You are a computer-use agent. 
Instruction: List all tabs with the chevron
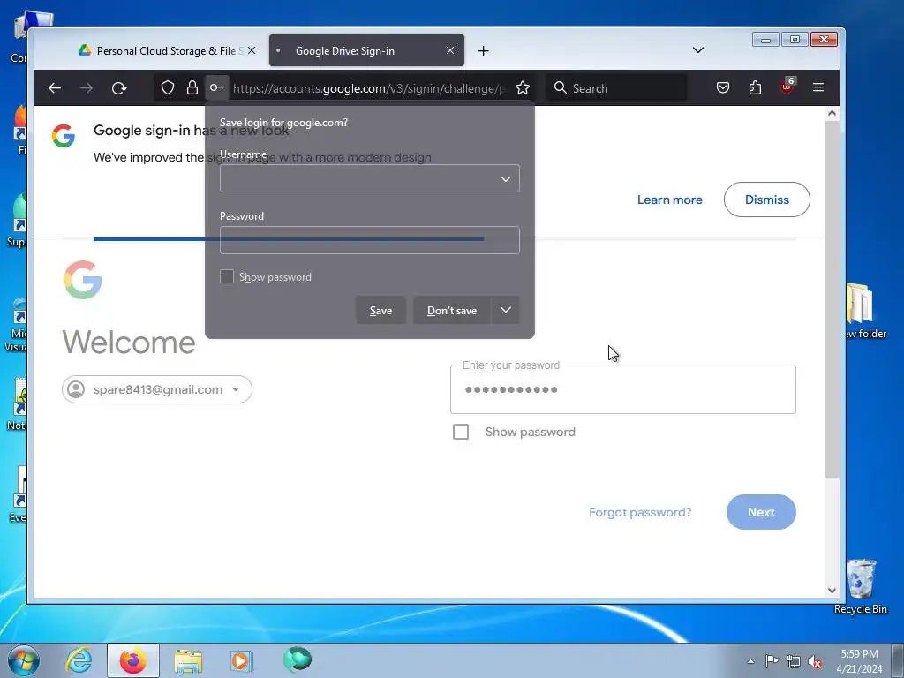[x=698, y=50]
